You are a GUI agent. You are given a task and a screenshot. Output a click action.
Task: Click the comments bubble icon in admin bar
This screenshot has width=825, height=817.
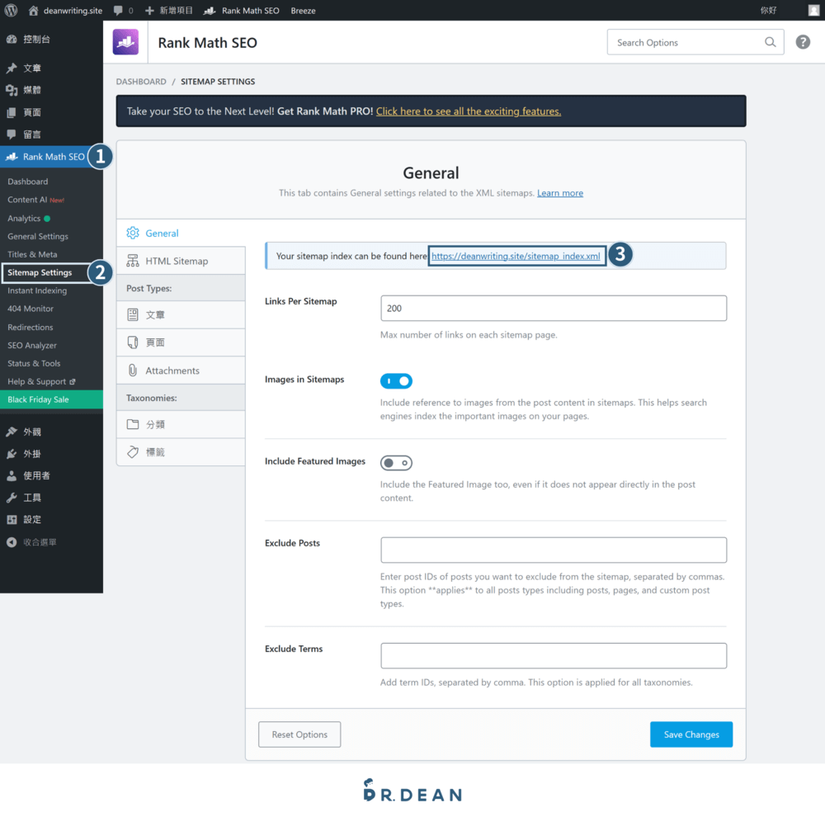point(118,11)
